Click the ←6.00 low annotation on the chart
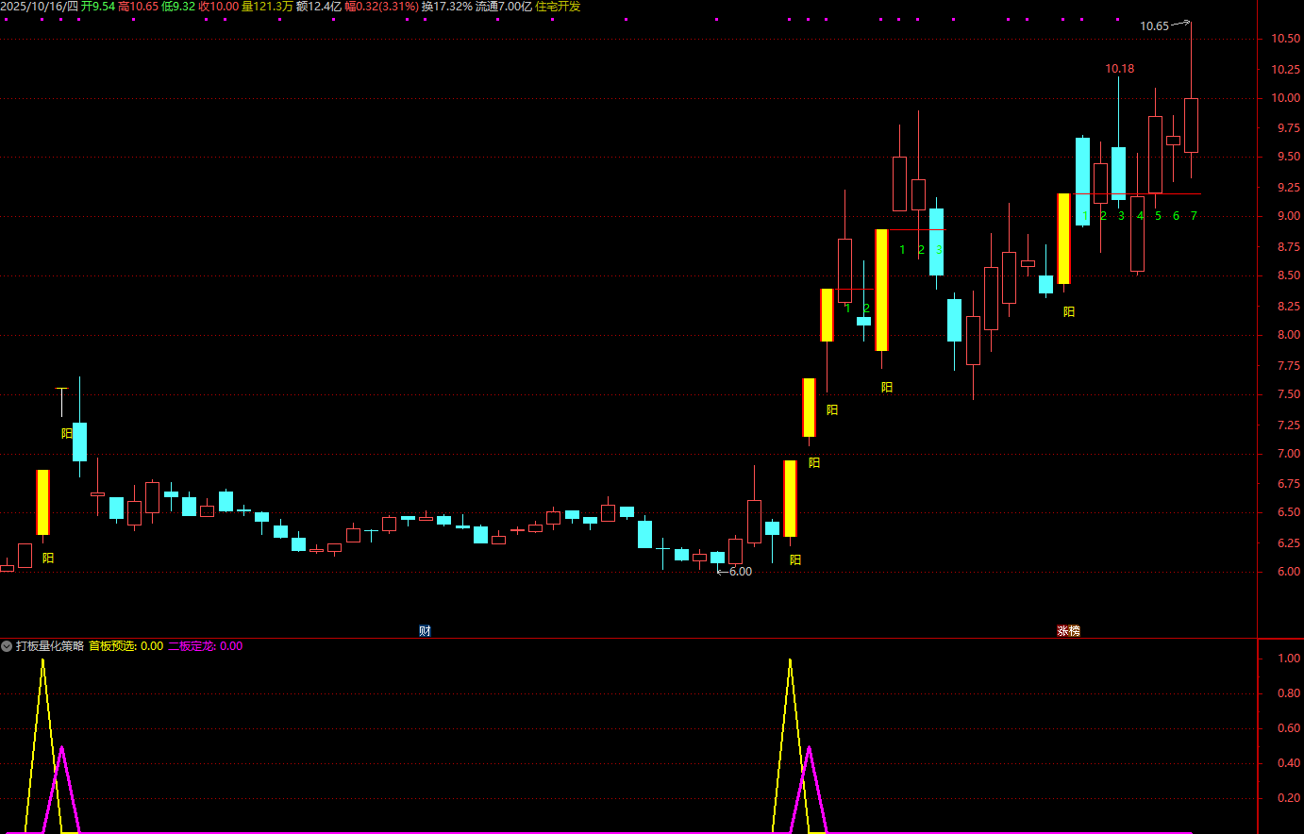Viewport: 1304px width, 834px height. (735, 572)
